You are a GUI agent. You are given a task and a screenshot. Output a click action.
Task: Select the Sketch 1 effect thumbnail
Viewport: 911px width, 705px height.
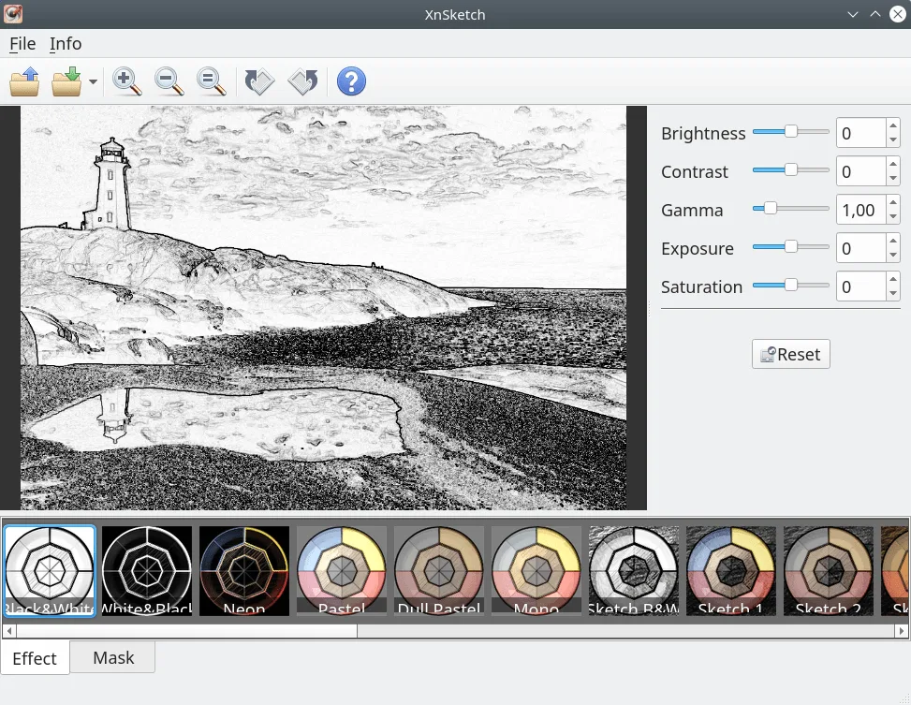[731, 571]
